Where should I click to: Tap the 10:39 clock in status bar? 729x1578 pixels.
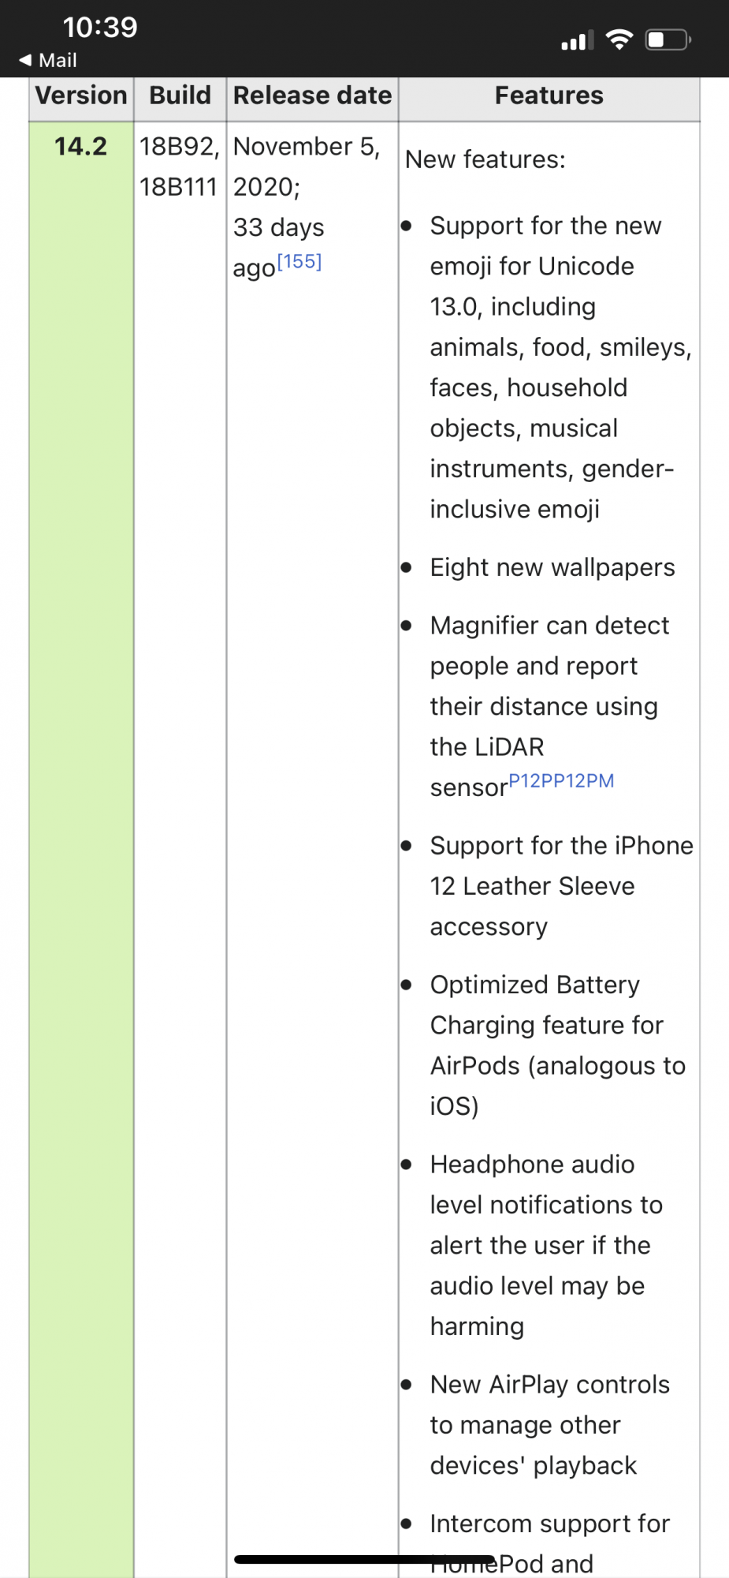click(x=100, y=27)
